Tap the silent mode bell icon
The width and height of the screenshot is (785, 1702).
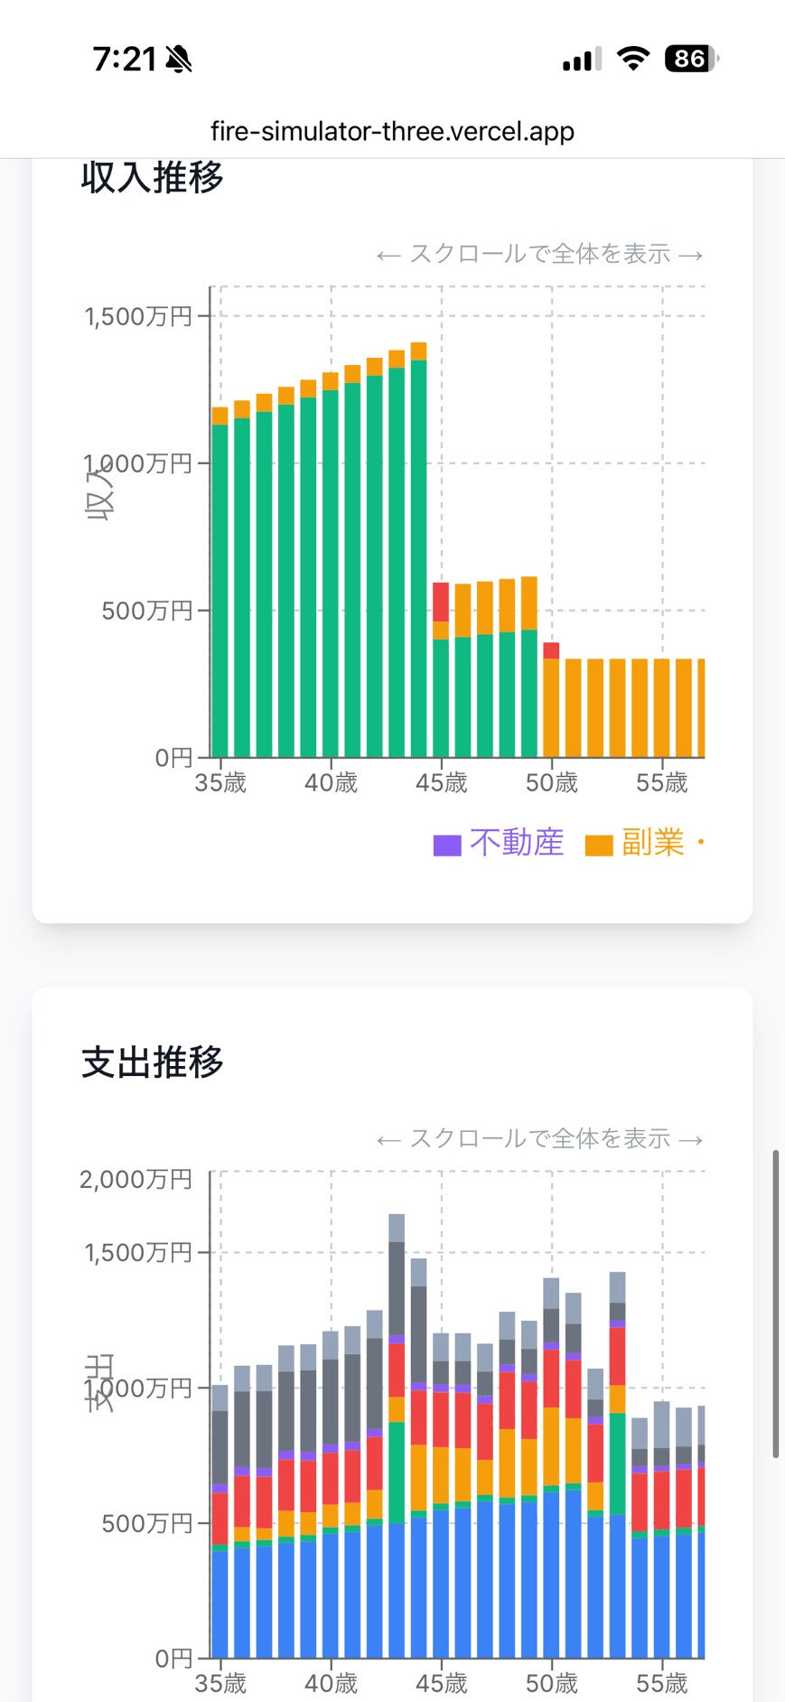(x=179, y=60)
